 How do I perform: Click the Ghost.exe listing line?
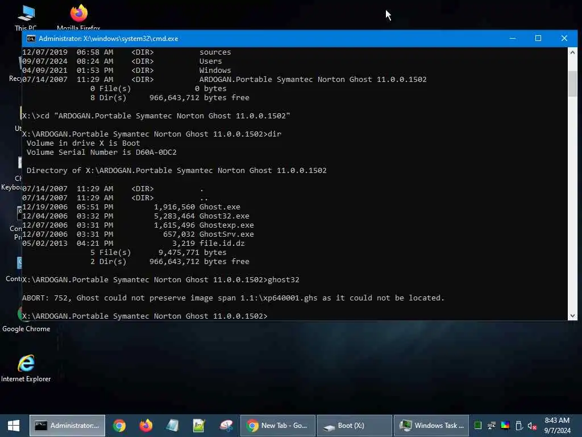[131, 207]
